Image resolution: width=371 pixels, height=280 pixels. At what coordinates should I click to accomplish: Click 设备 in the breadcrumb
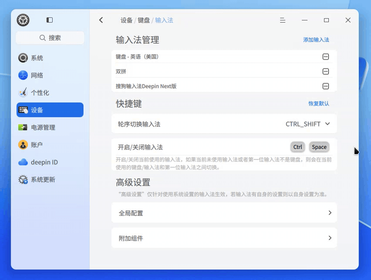tap(126, 20)
